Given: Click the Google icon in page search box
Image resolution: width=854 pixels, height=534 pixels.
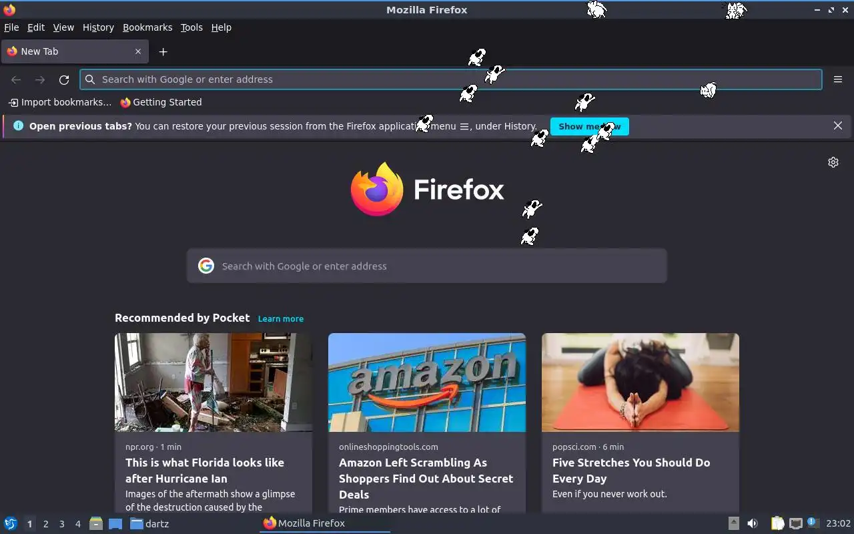Looking at the screenshot, I should tap(206, 266).
